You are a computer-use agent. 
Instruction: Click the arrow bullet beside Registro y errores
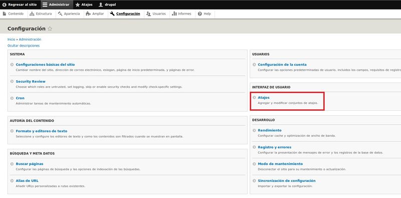[254, 147]
